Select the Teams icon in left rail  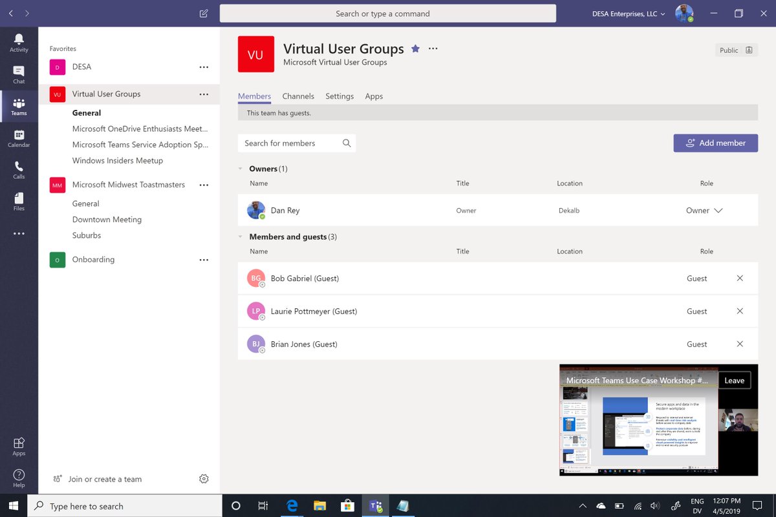[19, 107]
